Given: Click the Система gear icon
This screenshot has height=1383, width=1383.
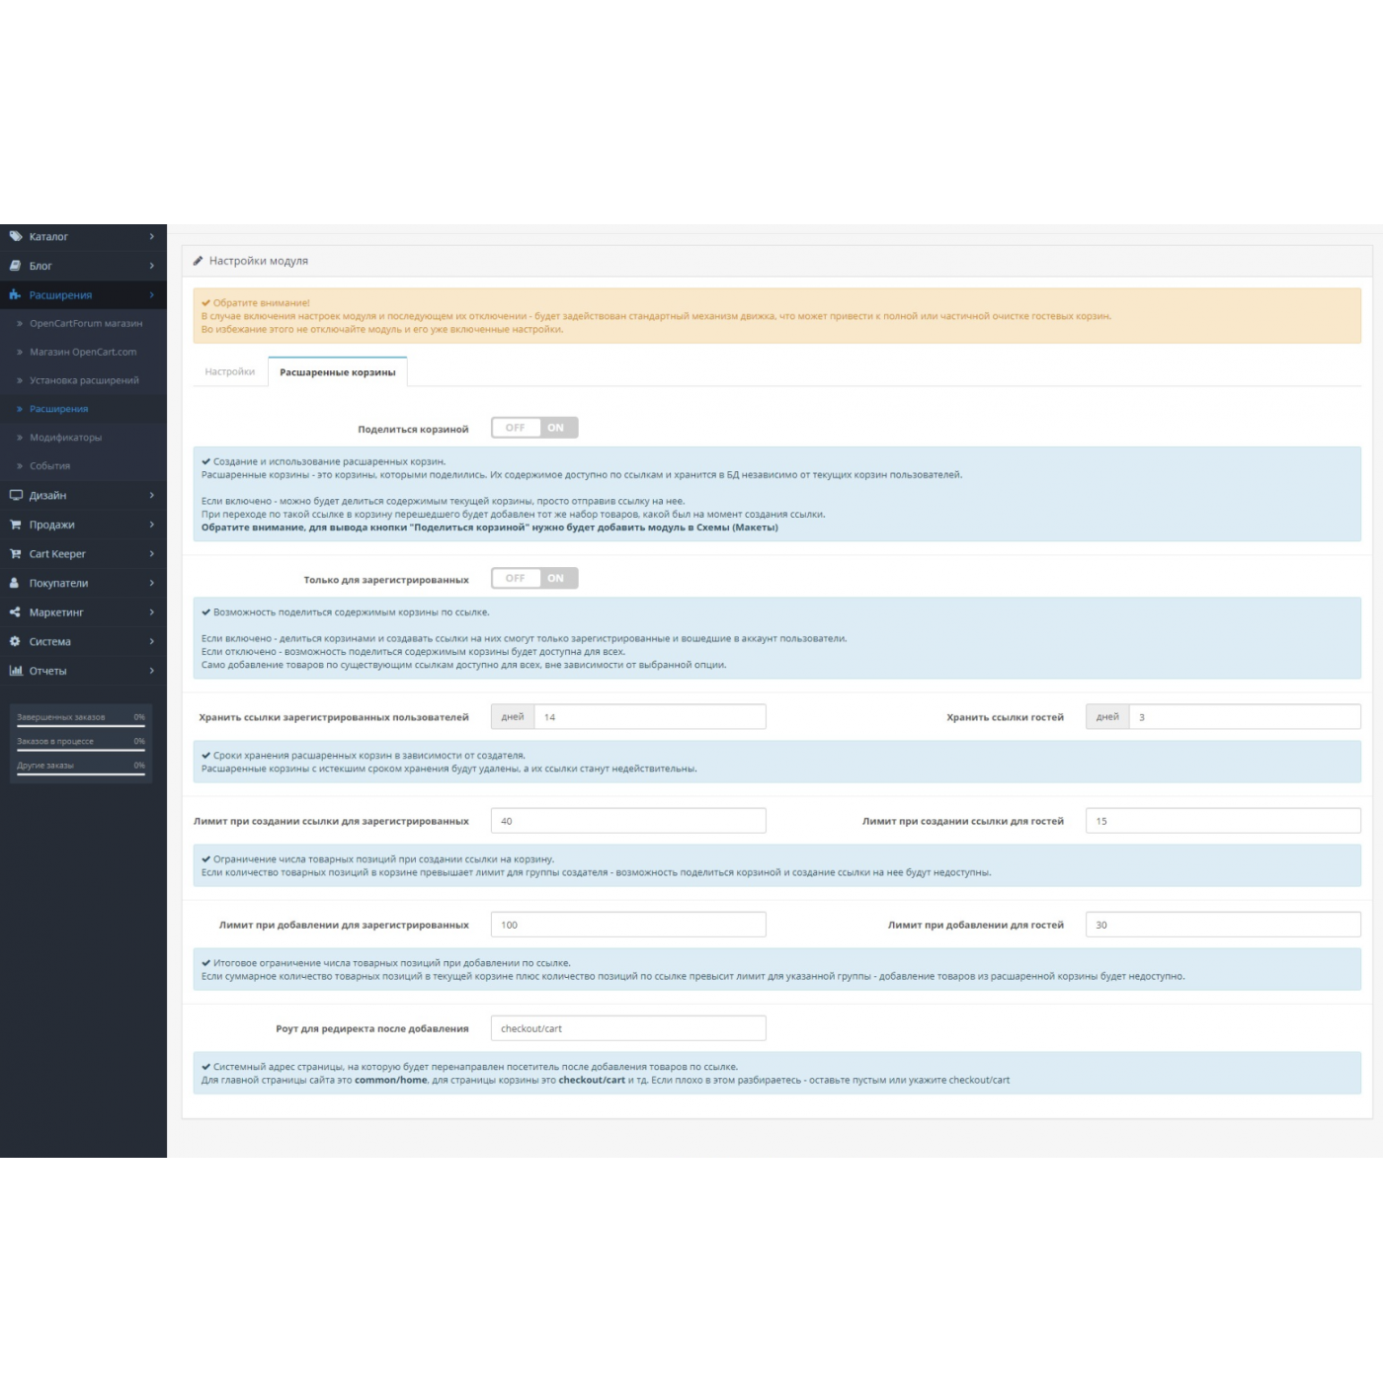Looking at the screenshot, I should click(x=15, y=642).
